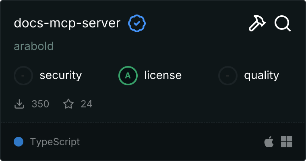
Task: Click the empty area of the card footer
Action: point(169,142)
